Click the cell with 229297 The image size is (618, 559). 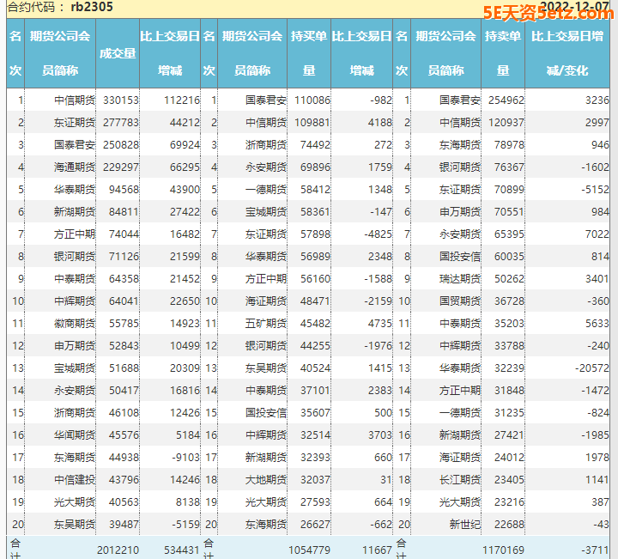121,167
